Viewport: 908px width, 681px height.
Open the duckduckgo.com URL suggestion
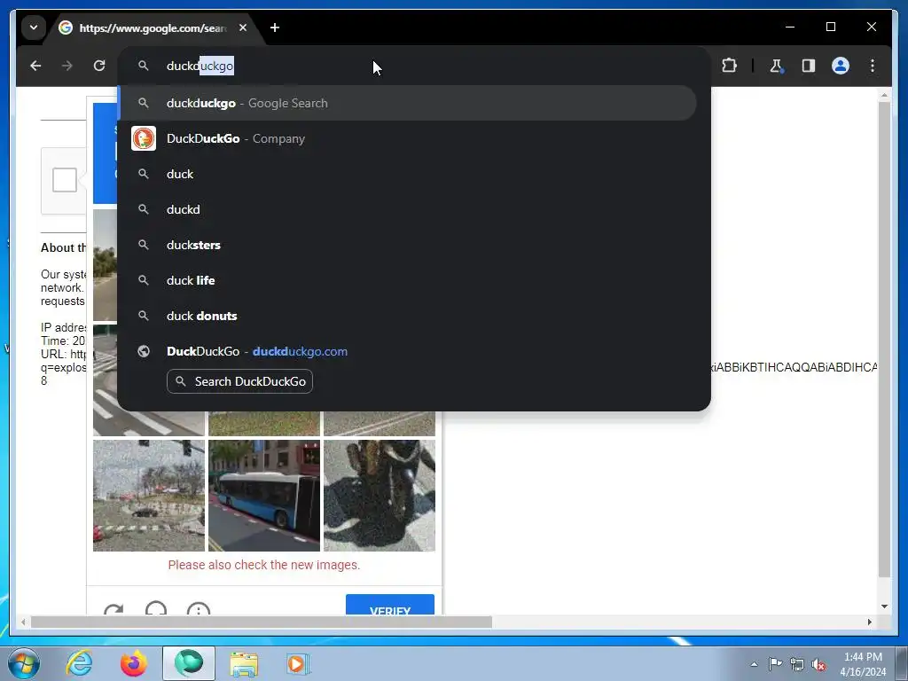[407, 351]
